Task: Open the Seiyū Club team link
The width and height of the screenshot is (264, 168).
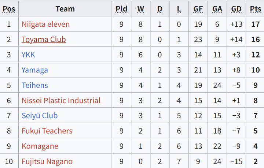Action: coord(40,116)
